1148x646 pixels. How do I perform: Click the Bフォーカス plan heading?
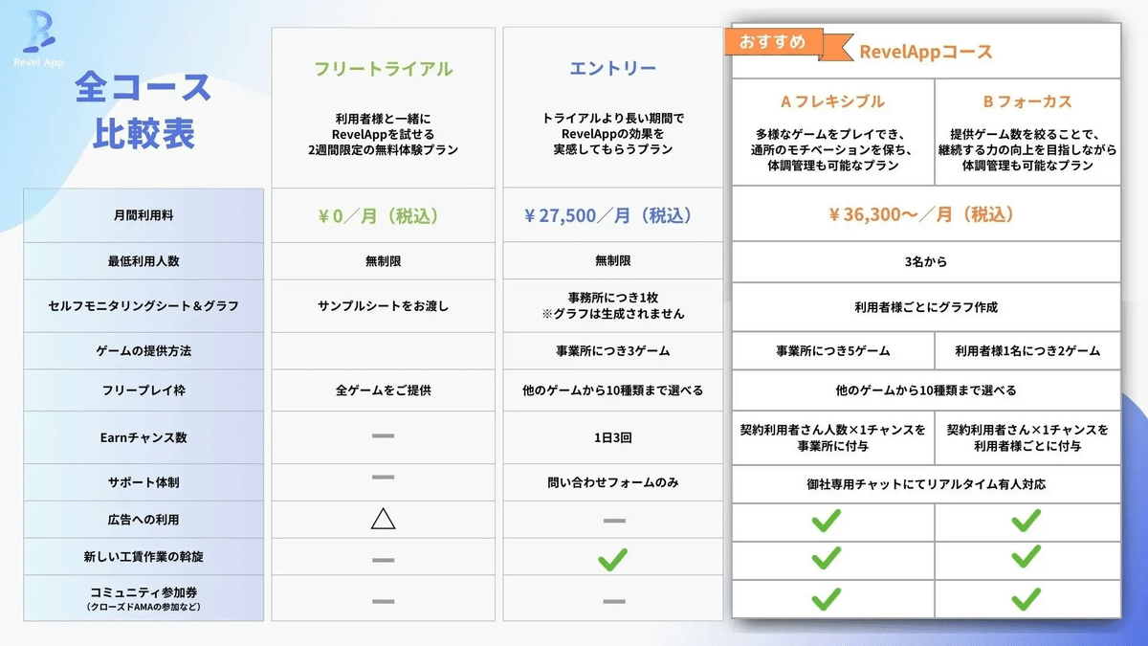click(1027, 101)
